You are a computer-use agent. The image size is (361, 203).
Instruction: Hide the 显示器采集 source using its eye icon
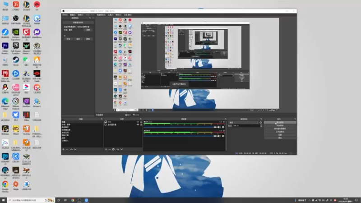point(138,125)
